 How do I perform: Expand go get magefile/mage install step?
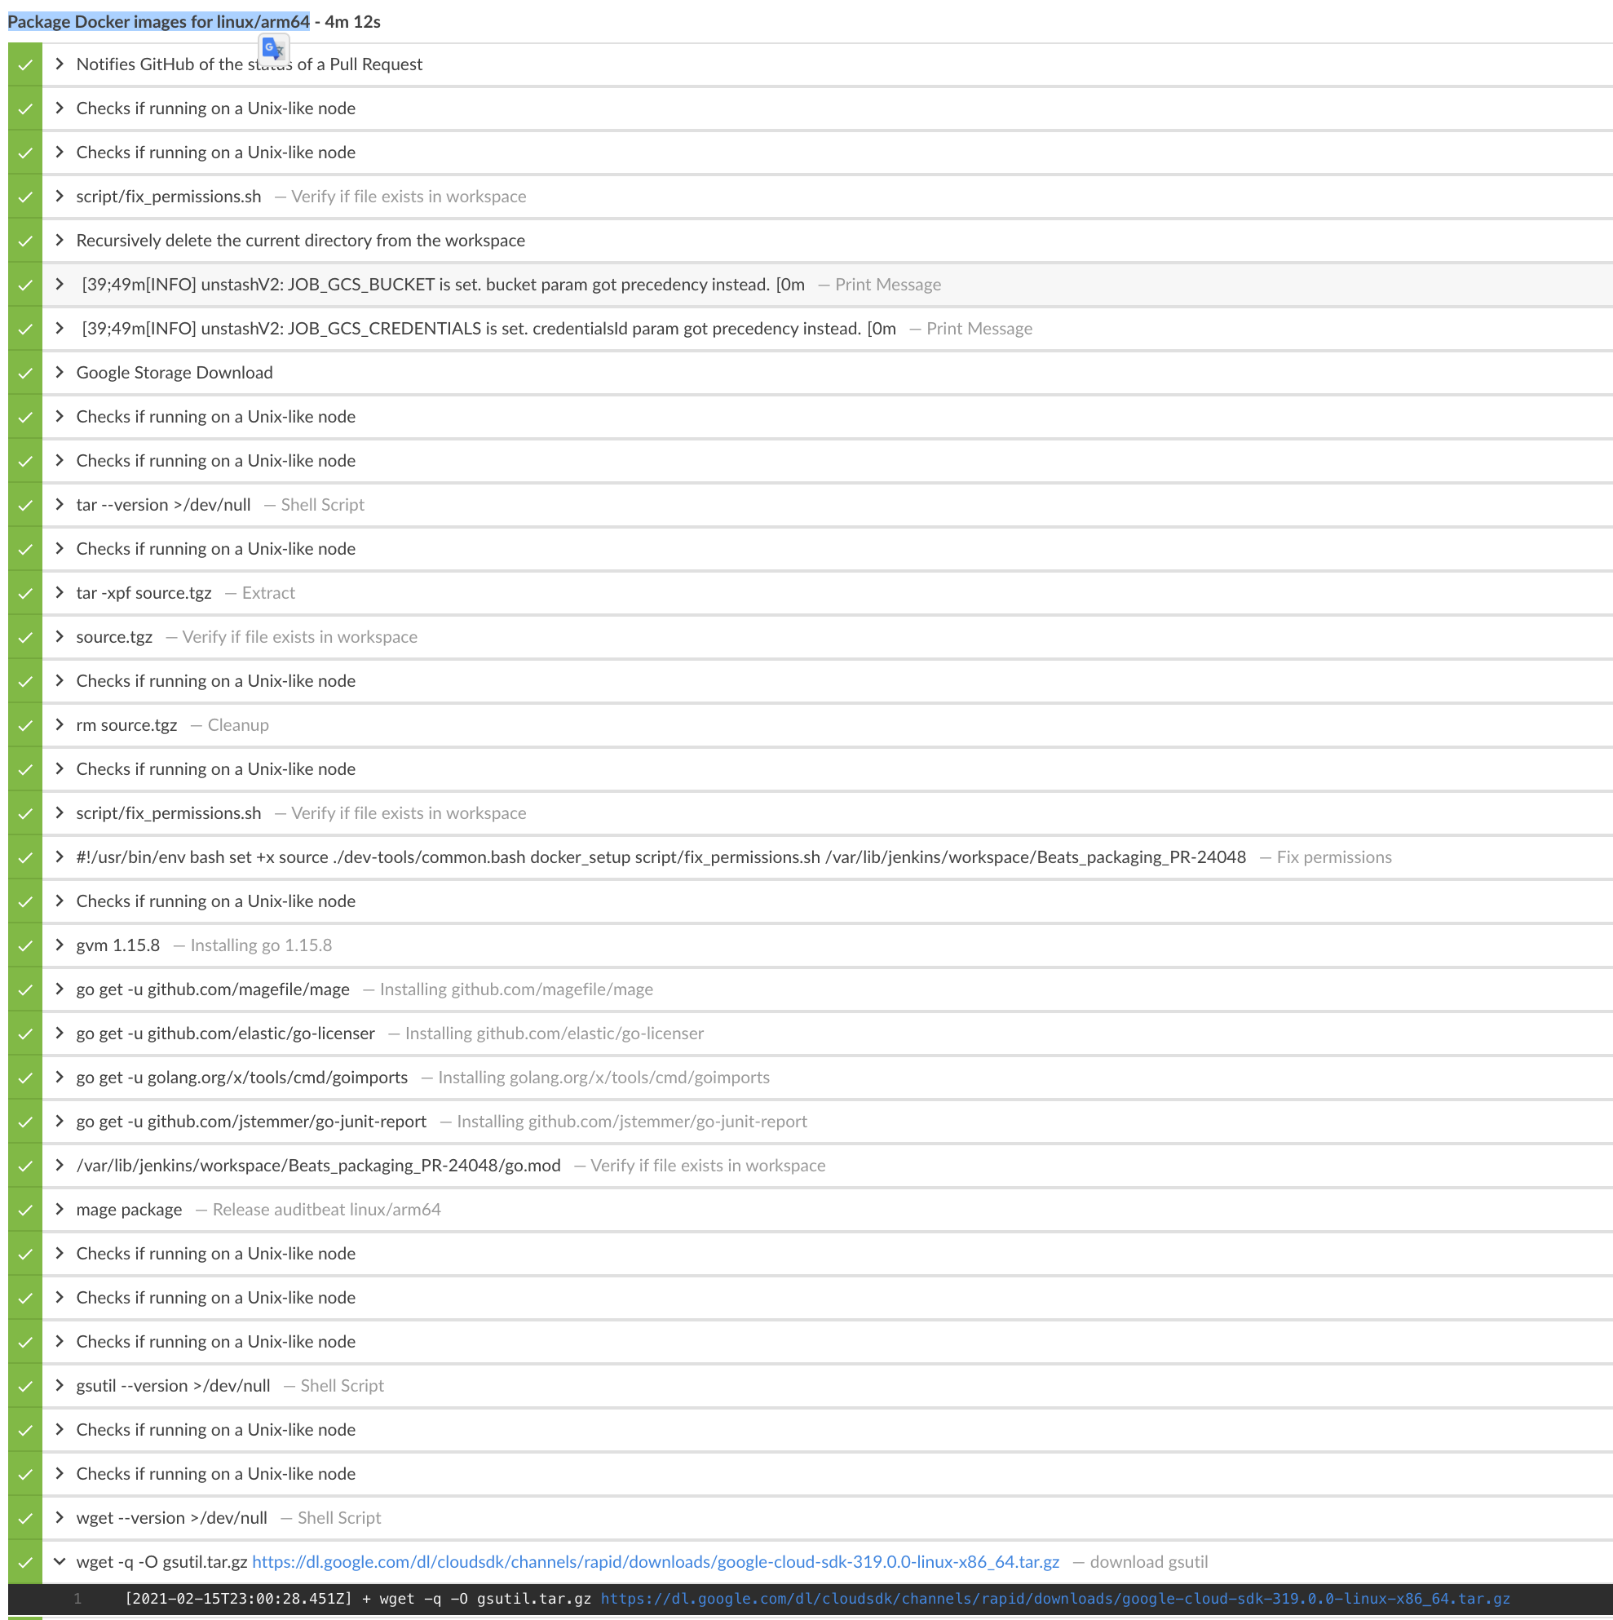60,989
